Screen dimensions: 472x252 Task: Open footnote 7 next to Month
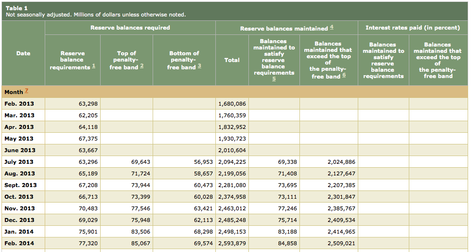[26, 91]
